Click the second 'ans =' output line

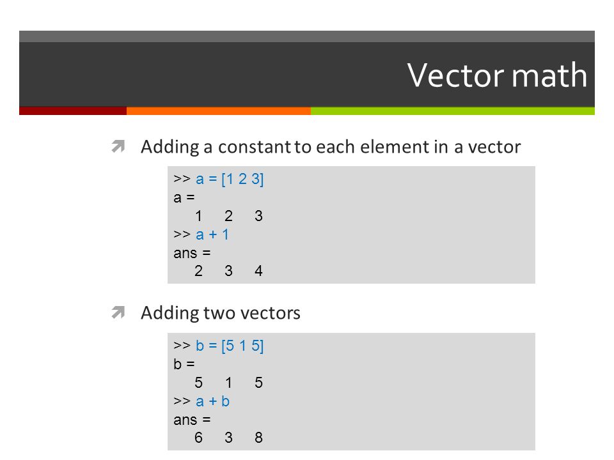point(193,420)
